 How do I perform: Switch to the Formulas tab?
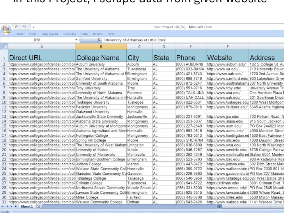70,34
